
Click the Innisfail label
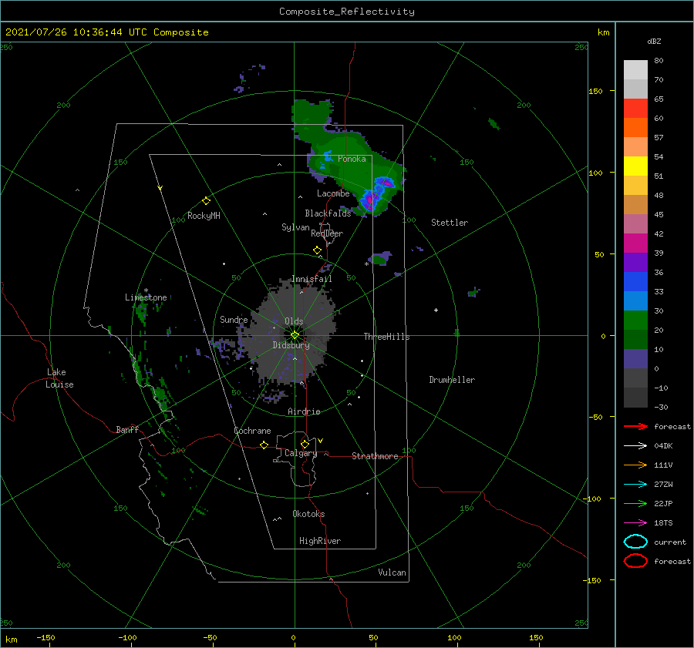312,279
